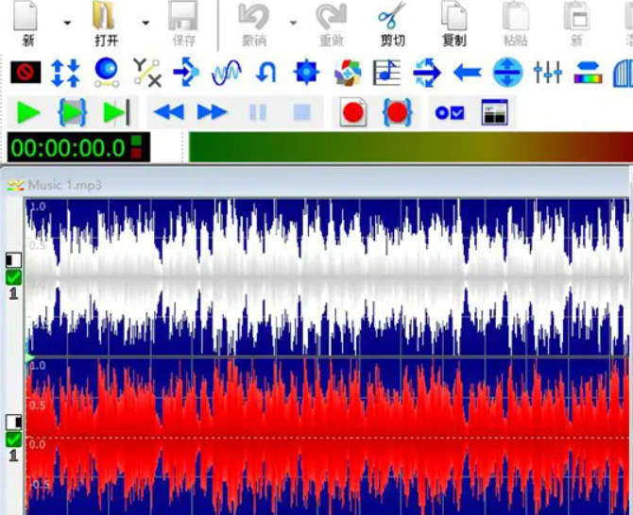Viewport: 633px width, 515px height.
Task: Click the round vertical compress icon
Action: 508,73
